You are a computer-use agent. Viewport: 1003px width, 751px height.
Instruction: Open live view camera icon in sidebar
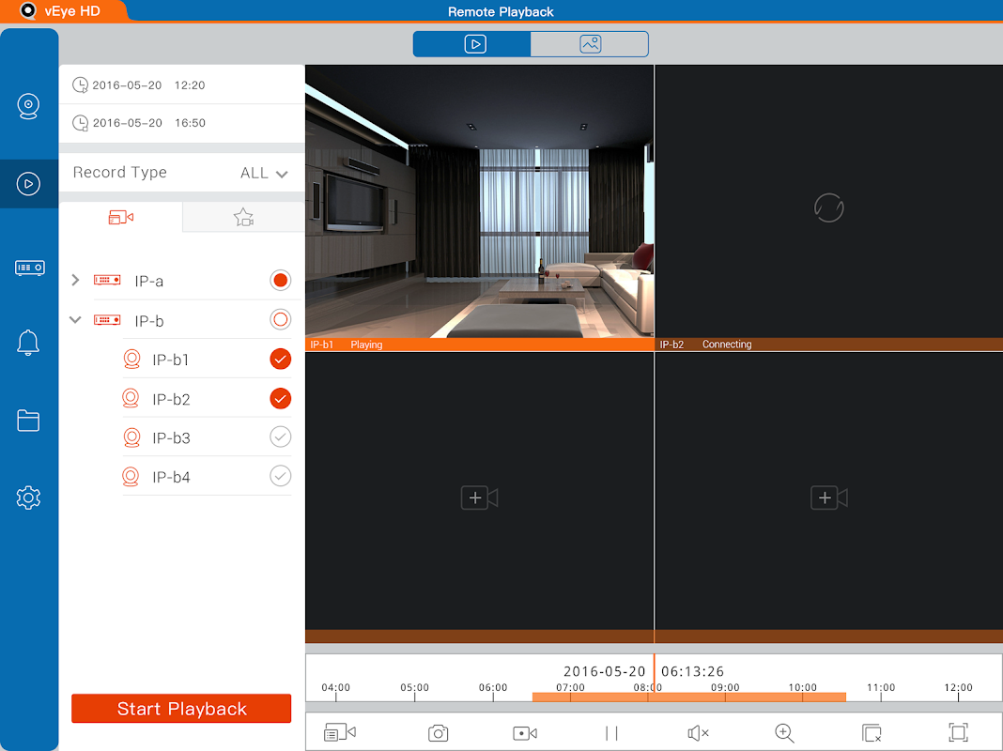coord(28,106)
